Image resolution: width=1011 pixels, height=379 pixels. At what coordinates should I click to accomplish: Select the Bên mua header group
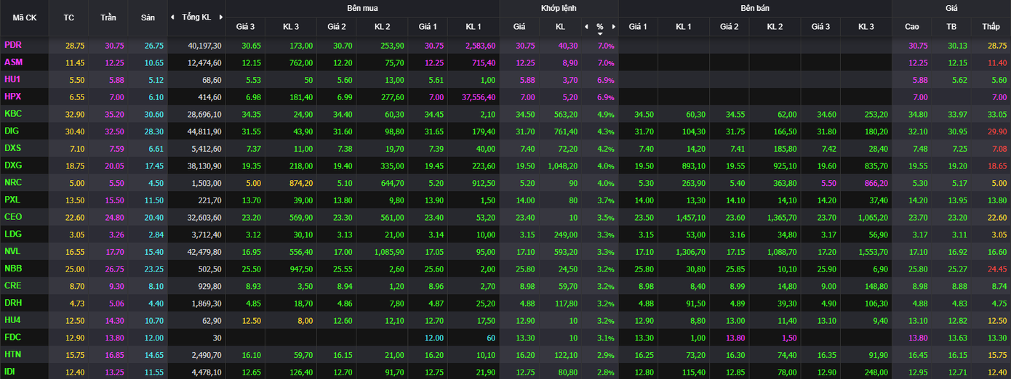tap(361, 8)
